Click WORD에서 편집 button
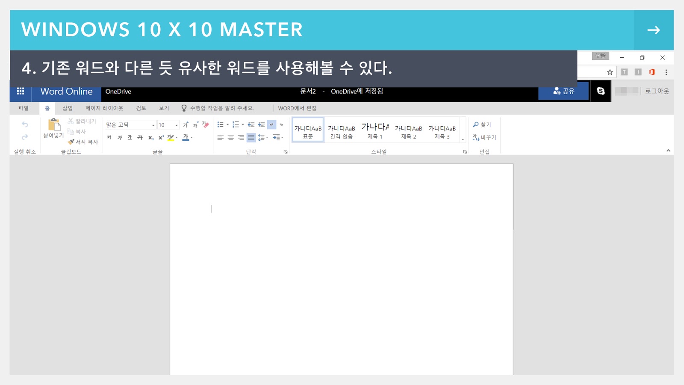Viewport: 684px width, 385px height. tap(297, 108)
